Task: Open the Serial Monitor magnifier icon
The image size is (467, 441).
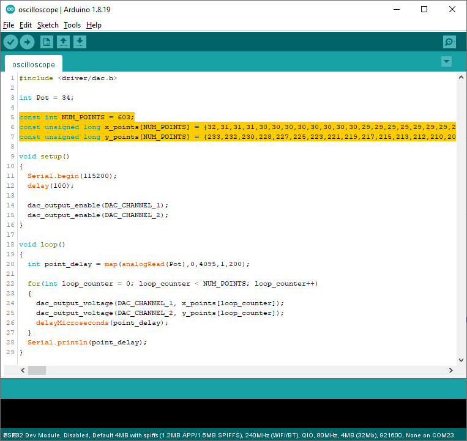Action: pyautogui.click(x=449, y=42)
